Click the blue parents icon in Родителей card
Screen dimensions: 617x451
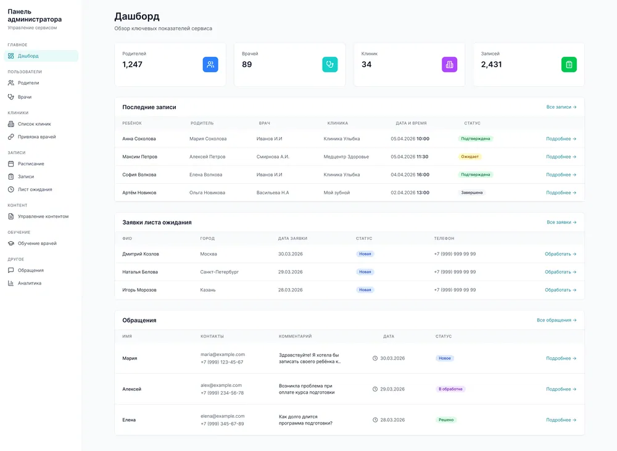coord(210,65)
